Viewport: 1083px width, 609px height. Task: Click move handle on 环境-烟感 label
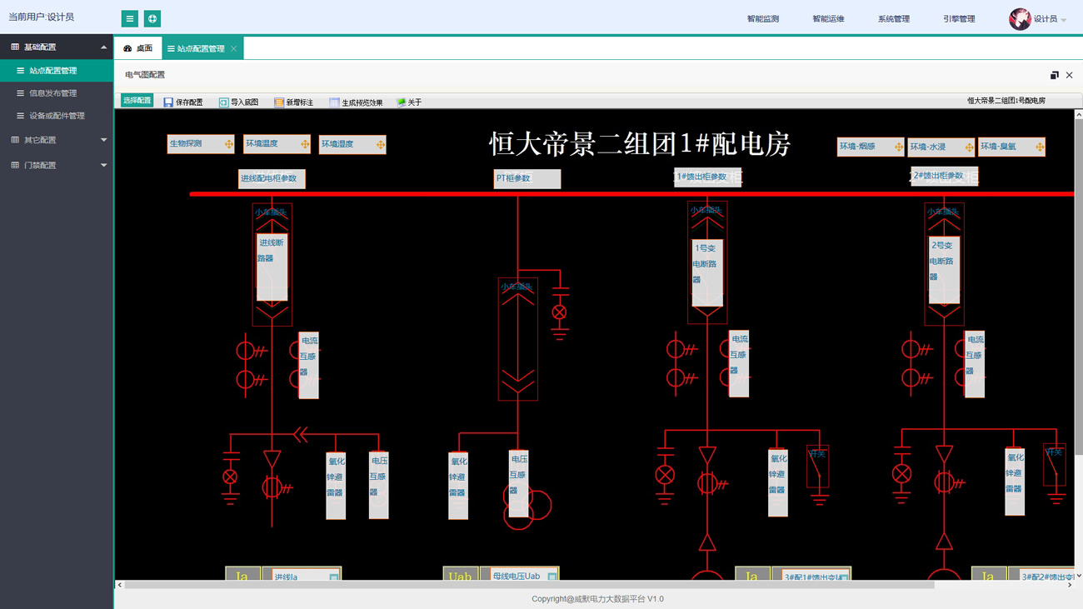coord(899,147)
